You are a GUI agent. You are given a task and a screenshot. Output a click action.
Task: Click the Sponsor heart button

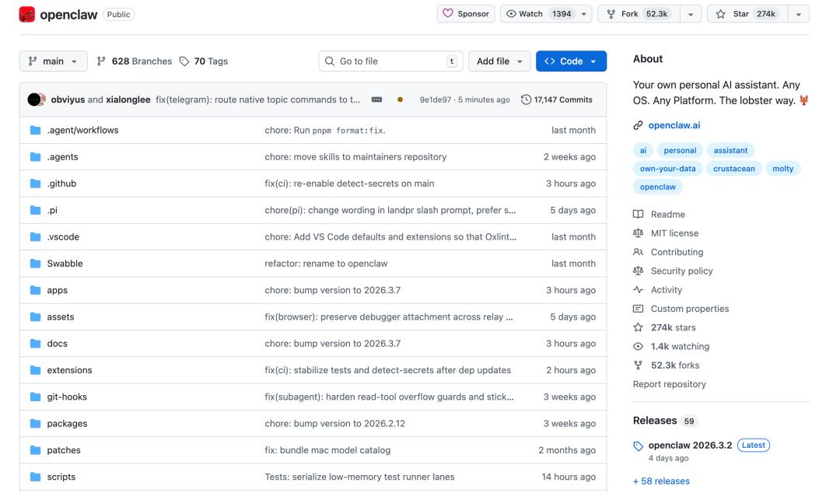pyautogui.click(x=466, y=14)
